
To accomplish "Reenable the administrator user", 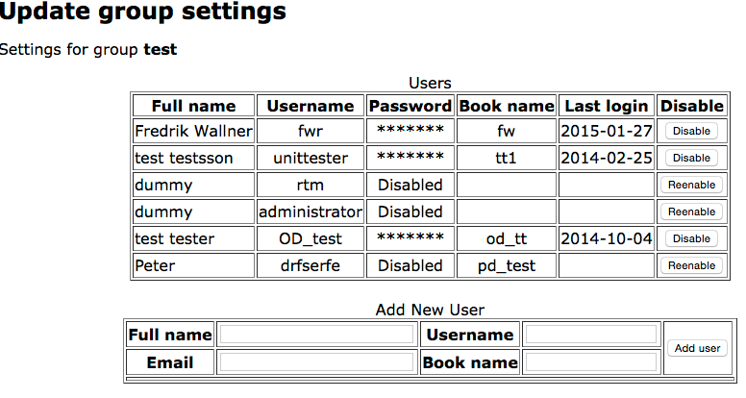I will click(x=691, y=211).
